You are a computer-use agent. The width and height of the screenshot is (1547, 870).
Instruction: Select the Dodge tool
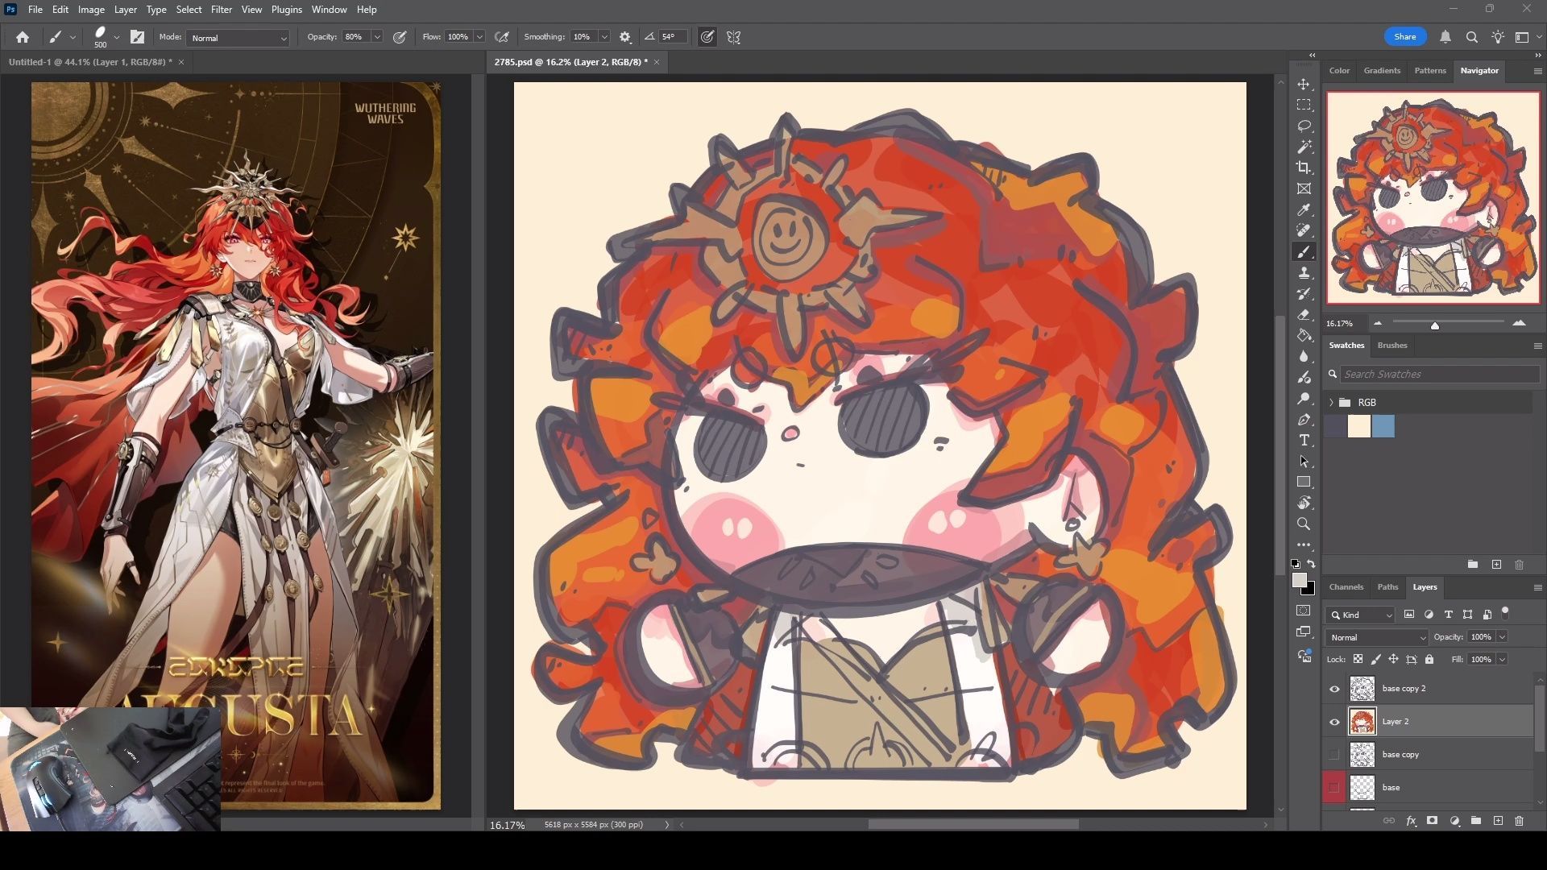point(1304,399)
